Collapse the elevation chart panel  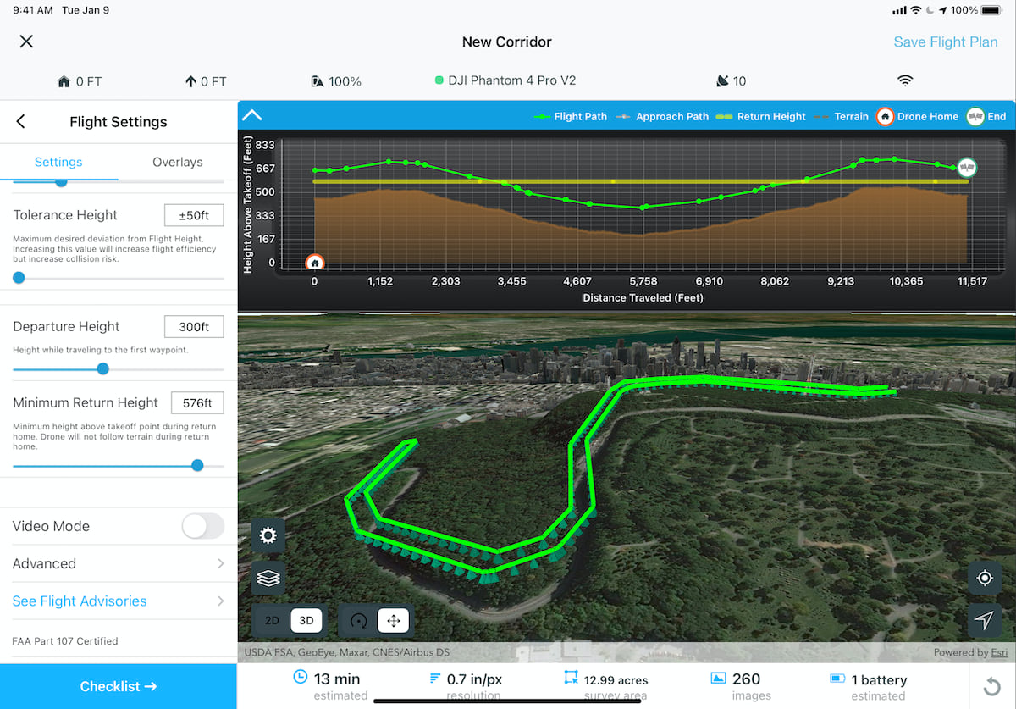pyautogui.click(x=251, y=114)
